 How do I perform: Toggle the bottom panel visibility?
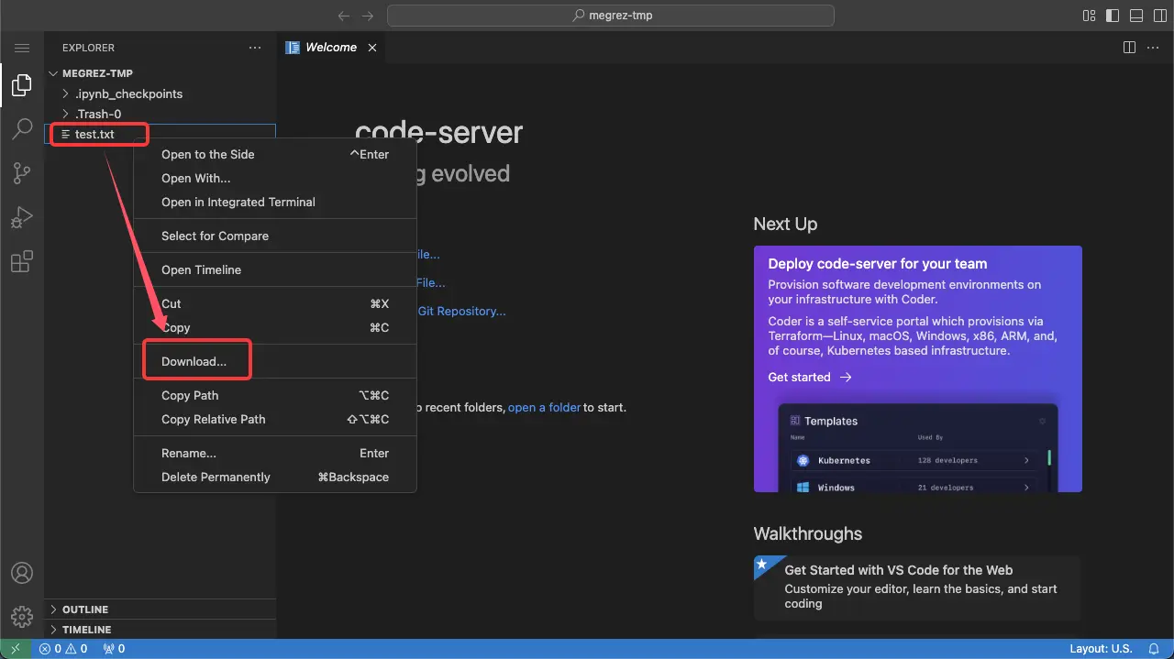[x=1135, y=15]
